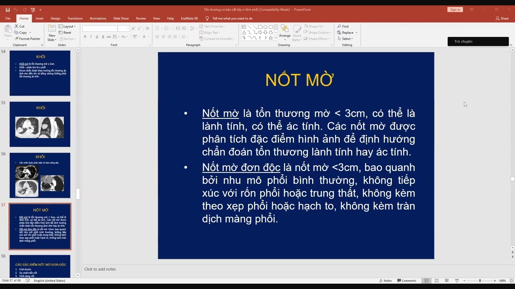
Task: Switch to the Animations tab
Action: [98, 18]
